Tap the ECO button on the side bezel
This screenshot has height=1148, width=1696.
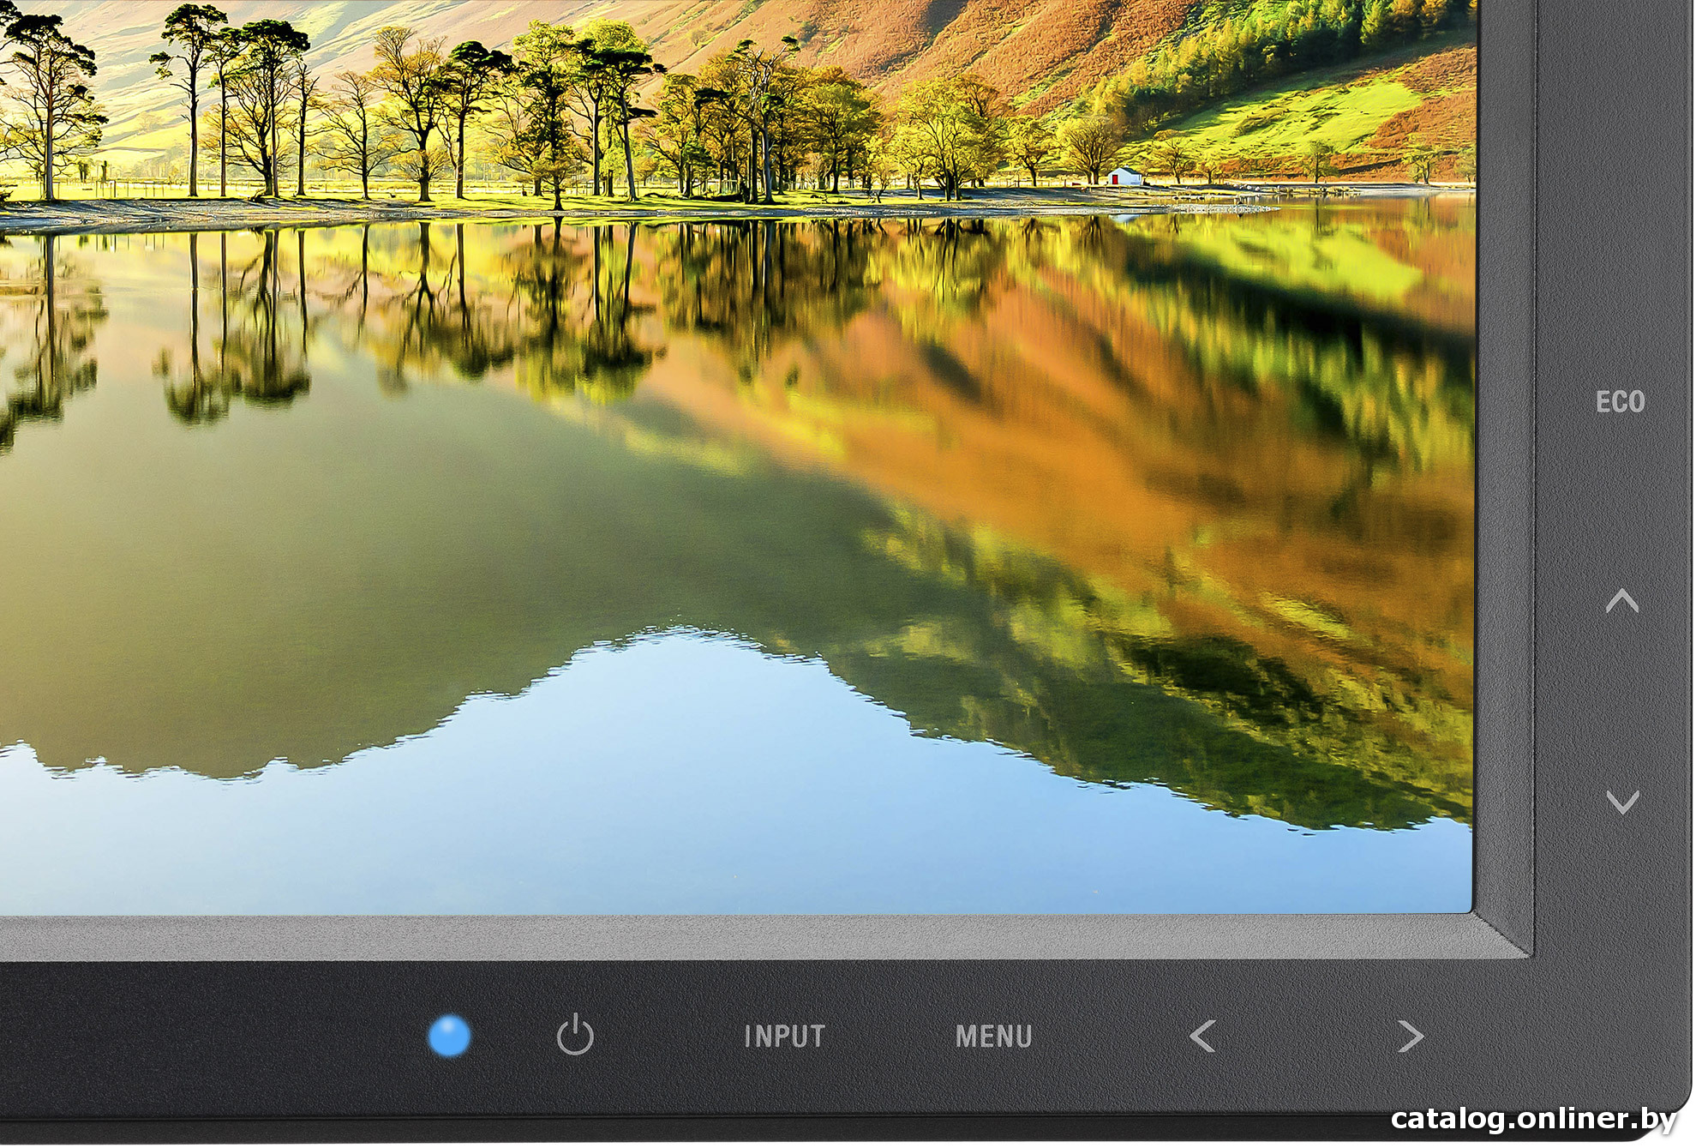point(1620,401)
